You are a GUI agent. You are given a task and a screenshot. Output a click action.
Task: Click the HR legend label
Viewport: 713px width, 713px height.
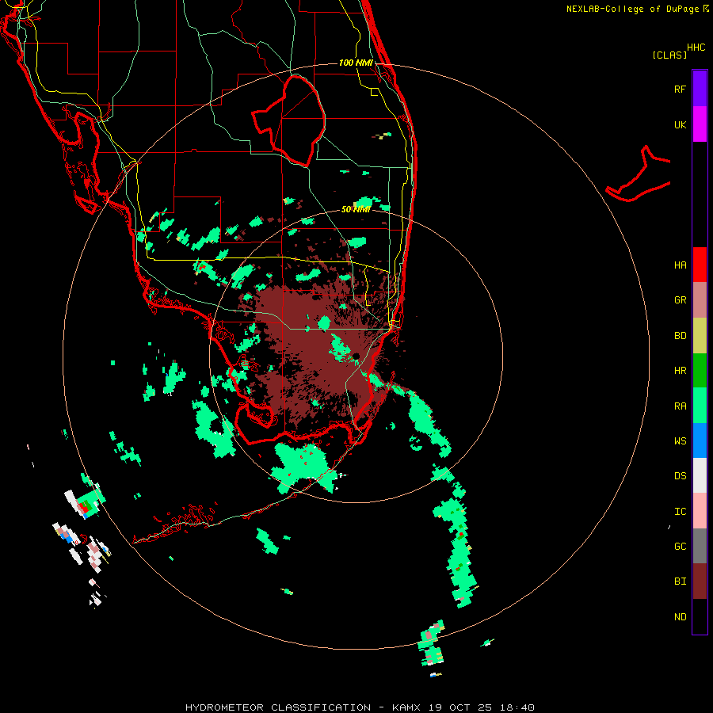680,371
